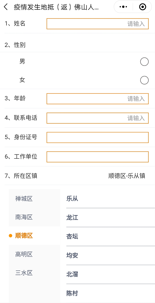Focus the 身份证号 input field

[98, 137]
